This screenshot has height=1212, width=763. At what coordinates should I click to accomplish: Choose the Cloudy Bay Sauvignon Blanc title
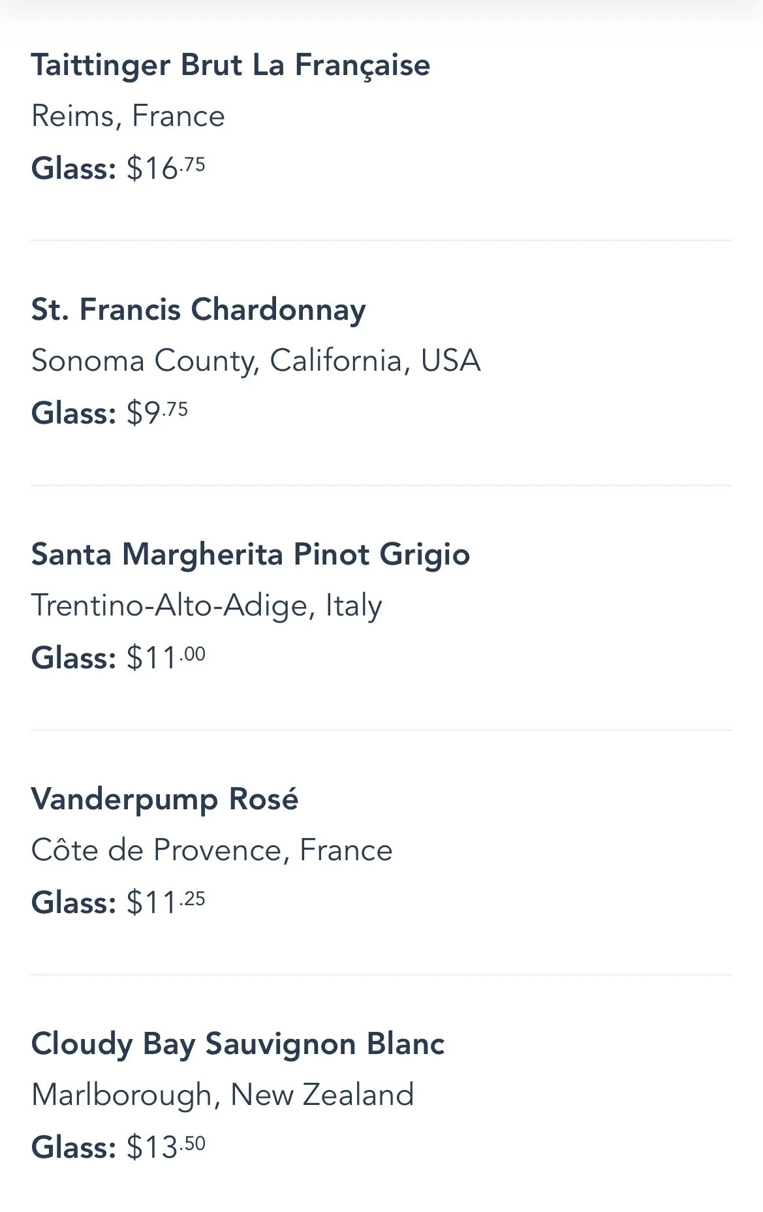tap(238, 1044)
